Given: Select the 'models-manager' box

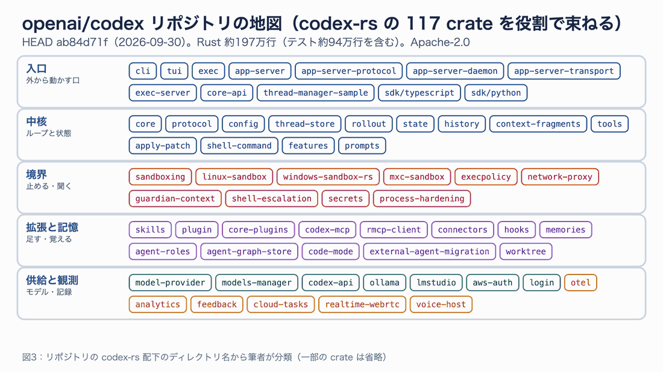Looking at the screenshot, I should click(x=257, y=282).
